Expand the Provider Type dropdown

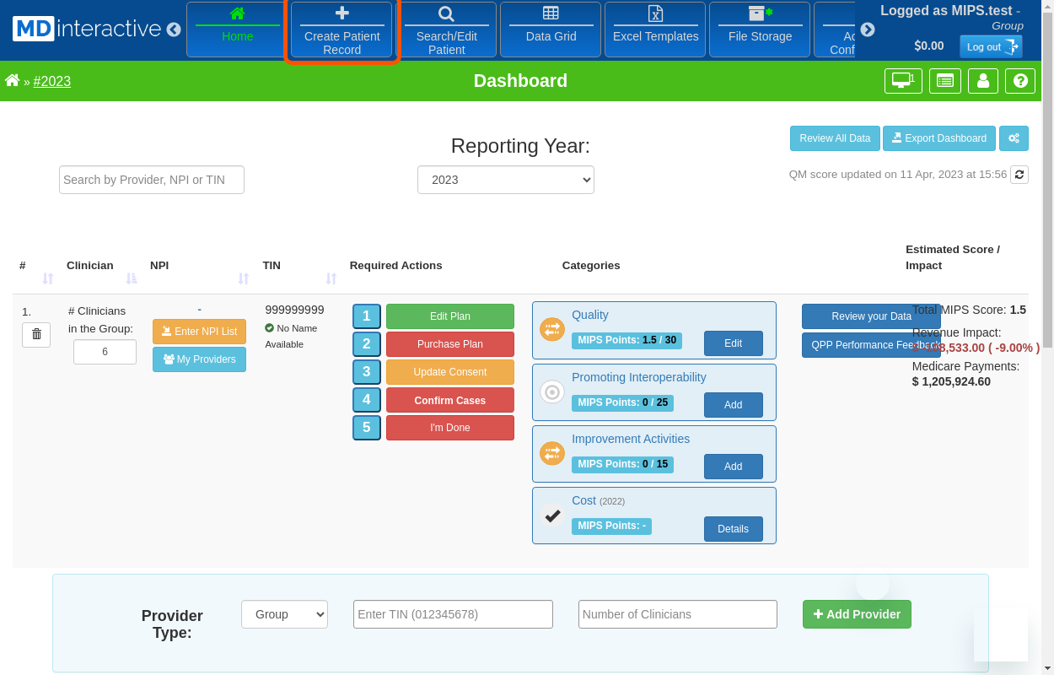pos(284,614)
